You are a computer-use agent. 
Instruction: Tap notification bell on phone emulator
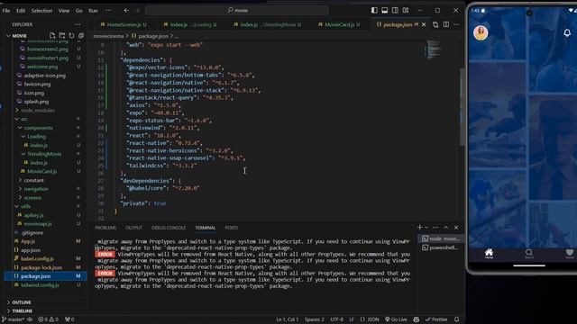(567, 32)
